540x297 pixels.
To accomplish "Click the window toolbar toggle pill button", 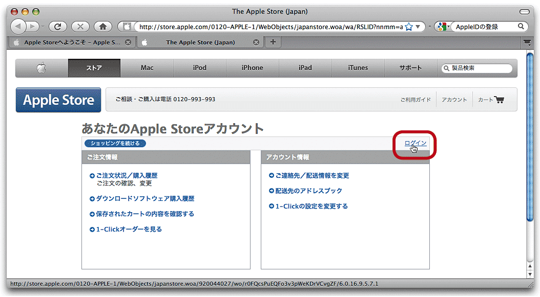I will [525, 12].
